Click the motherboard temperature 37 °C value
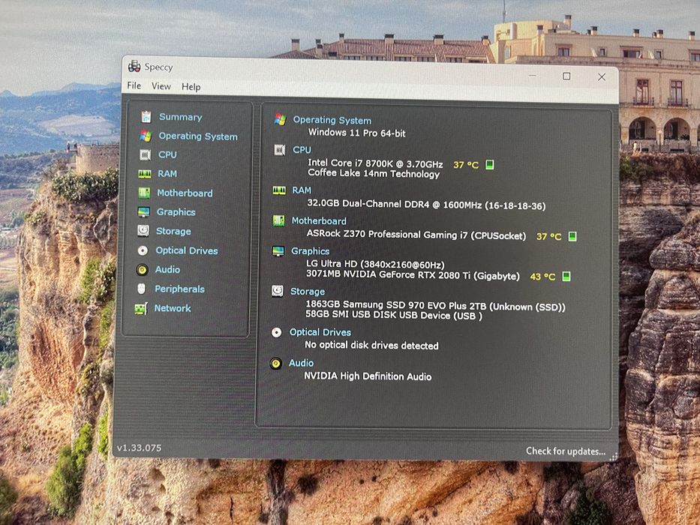The width and height of the screenshot is (700, 525). click(548, 236)
